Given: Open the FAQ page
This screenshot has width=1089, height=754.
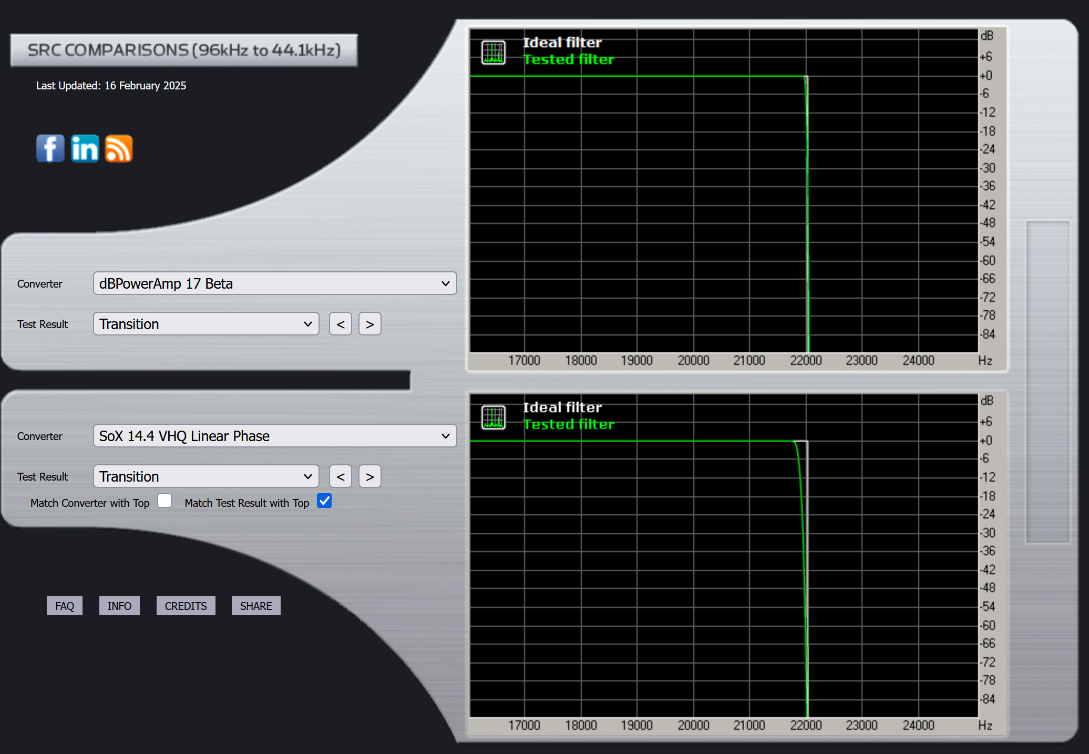Looking at the screenshot, I should point(65,606).
